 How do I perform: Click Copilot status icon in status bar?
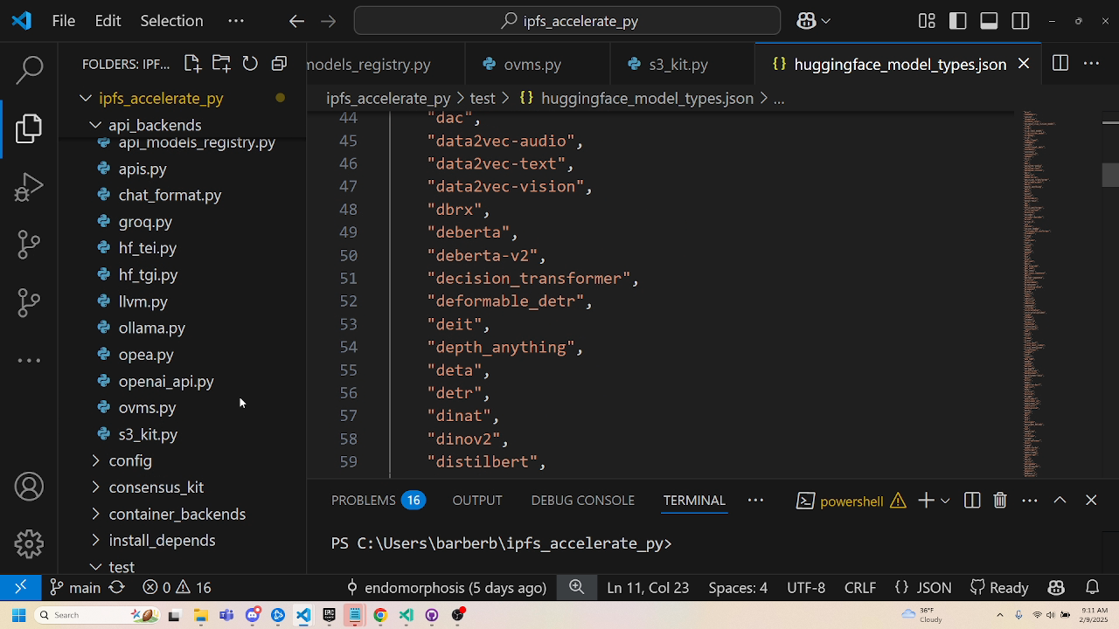1056,588
